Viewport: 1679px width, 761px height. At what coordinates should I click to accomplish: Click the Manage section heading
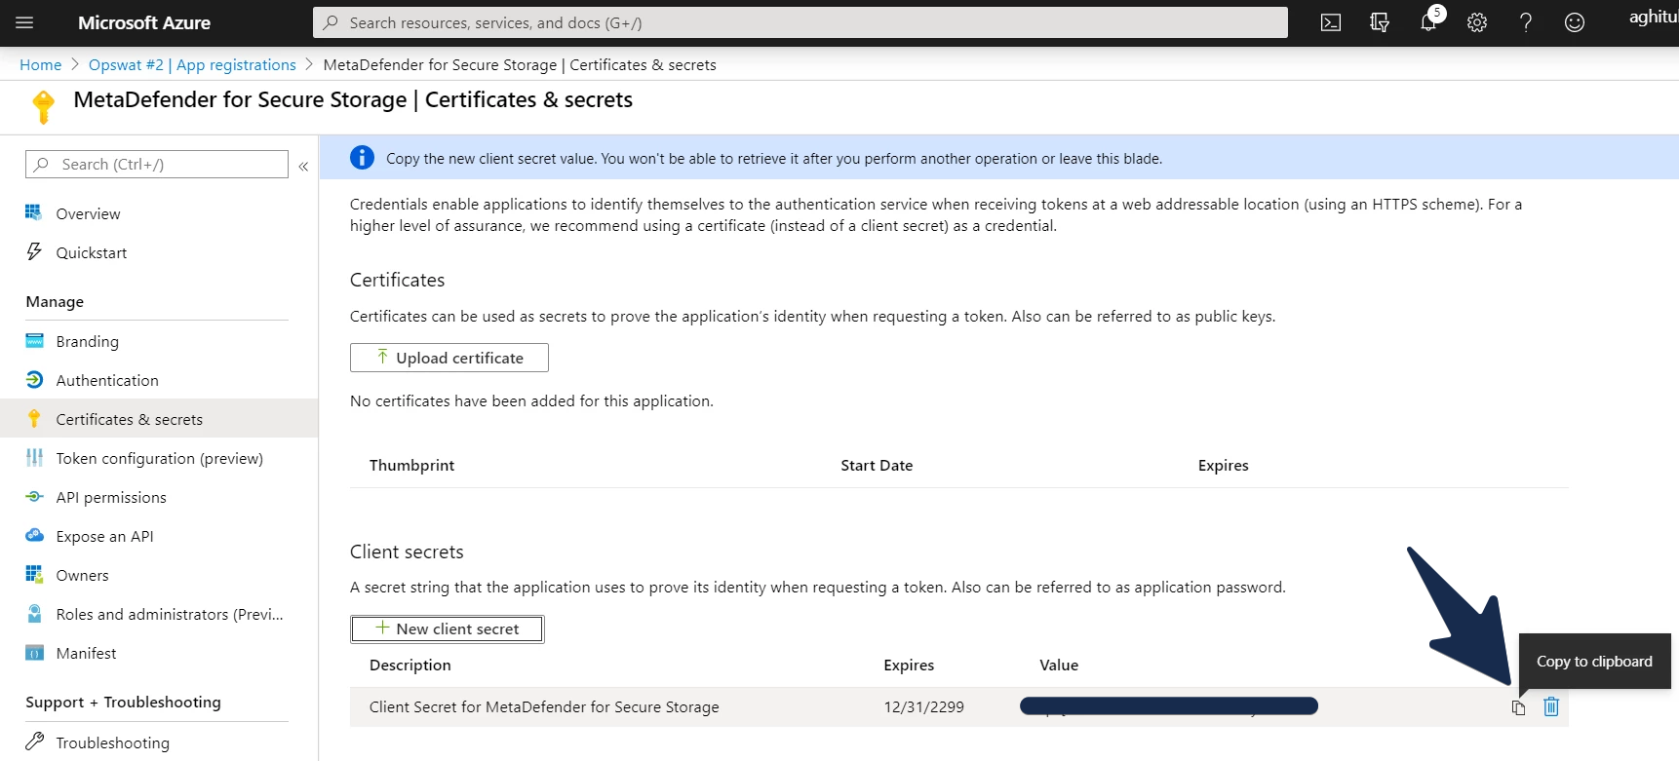point(55,301)
